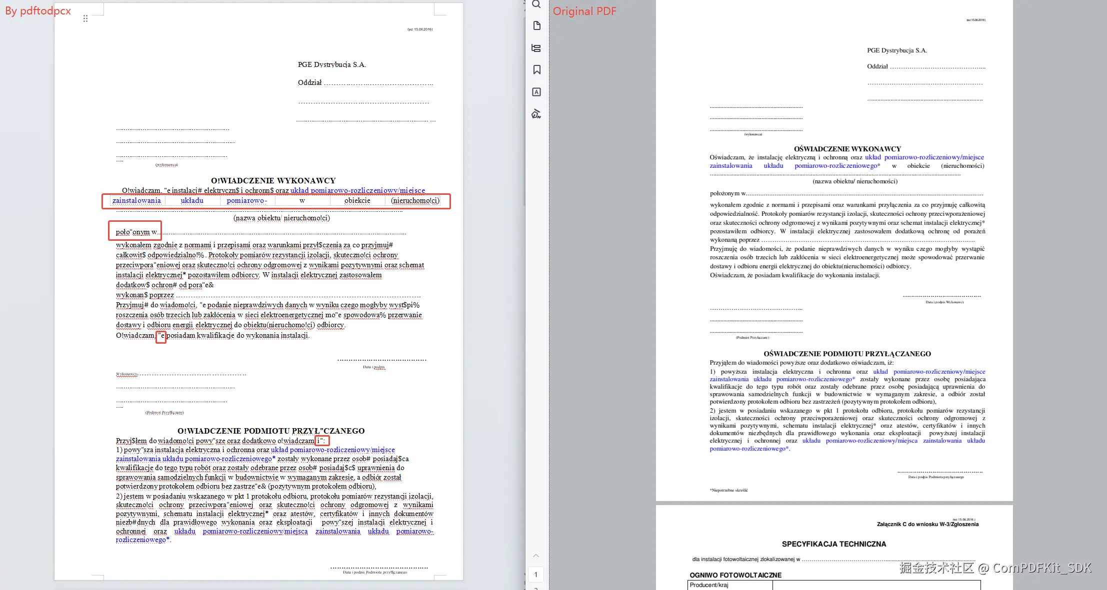Click the heading 'OŚWIADCZENIE WYKONAWCY' in the original PDF
Image resolution: width=1107 pixels, height=590 pixels.
[847, 149]
